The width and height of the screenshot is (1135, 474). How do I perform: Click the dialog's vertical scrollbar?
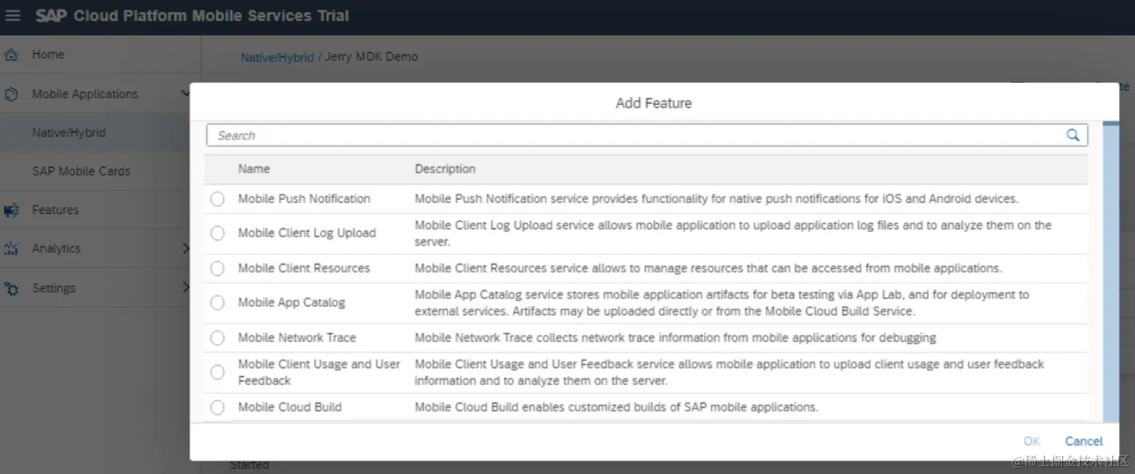pyautogui.click(x=1110, y=272)
